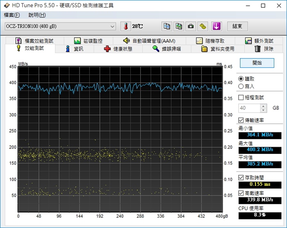Toggle the 高載速率 checkbox
The image size is (287, 228).
[x=241, y=193]
